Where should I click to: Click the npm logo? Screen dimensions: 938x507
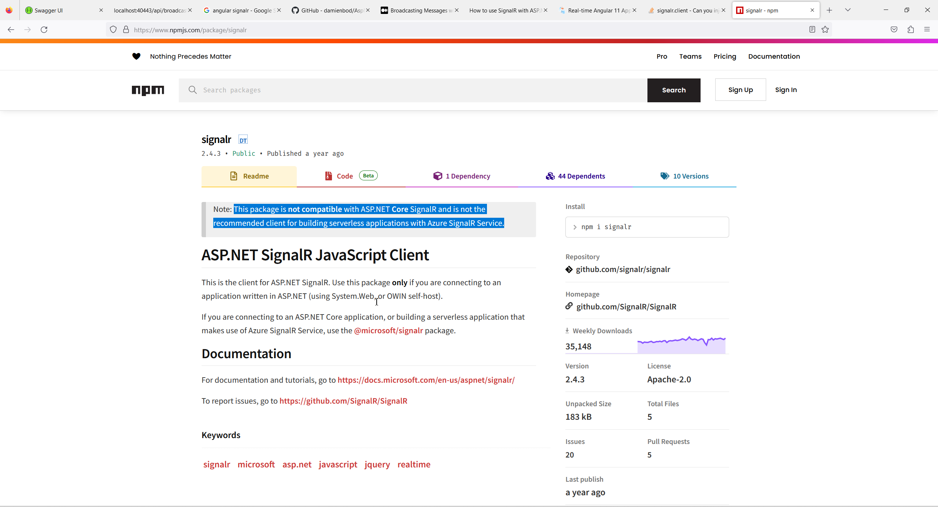coord(148,90)
